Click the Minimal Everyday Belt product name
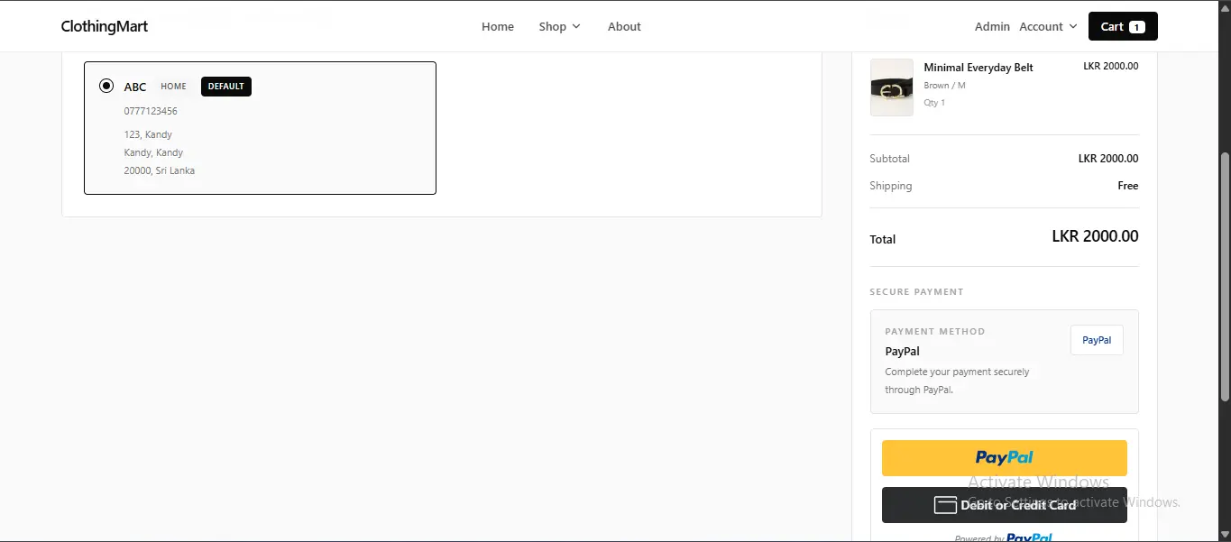 click(x=978, y=68)
